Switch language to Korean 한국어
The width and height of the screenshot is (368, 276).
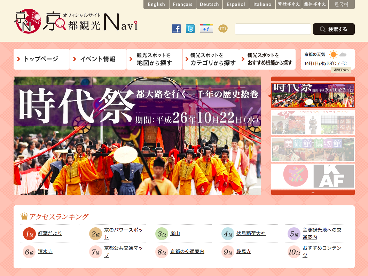click(342, 4)
